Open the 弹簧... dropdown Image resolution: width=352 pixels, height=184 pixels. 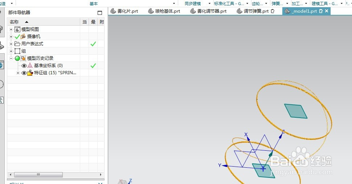click(287, 3)
